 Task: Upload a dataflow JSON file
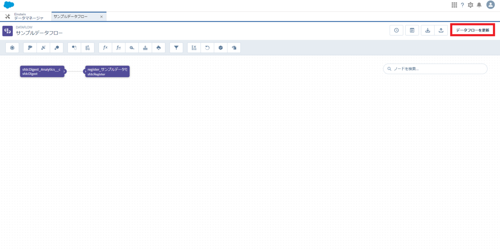tap(441, 30)
